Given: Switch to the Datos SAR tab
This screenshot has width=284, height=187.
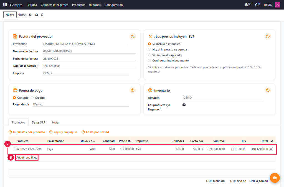Looking at the screenshot, I should 39,122.
